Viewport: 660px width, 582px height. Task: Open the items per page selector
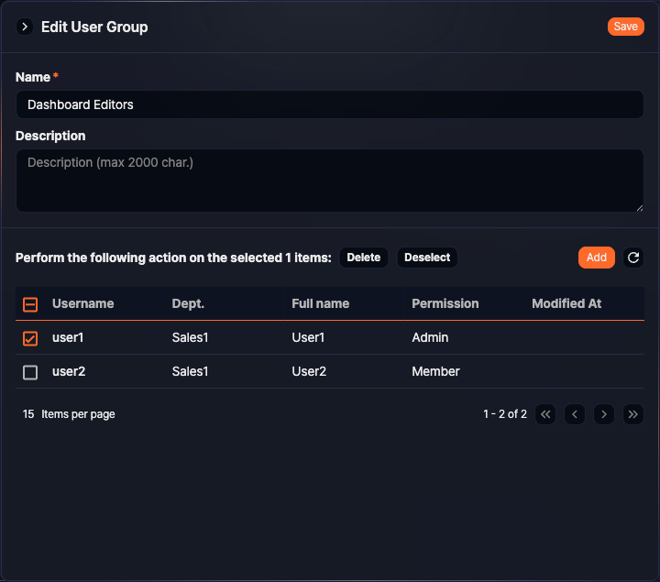point(28,414)
